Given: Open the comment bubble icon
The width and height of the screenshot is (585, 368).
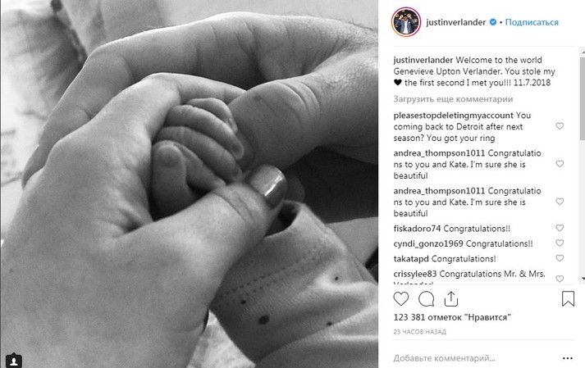Looking at the screenshot, I should click(x=426, y=299).
